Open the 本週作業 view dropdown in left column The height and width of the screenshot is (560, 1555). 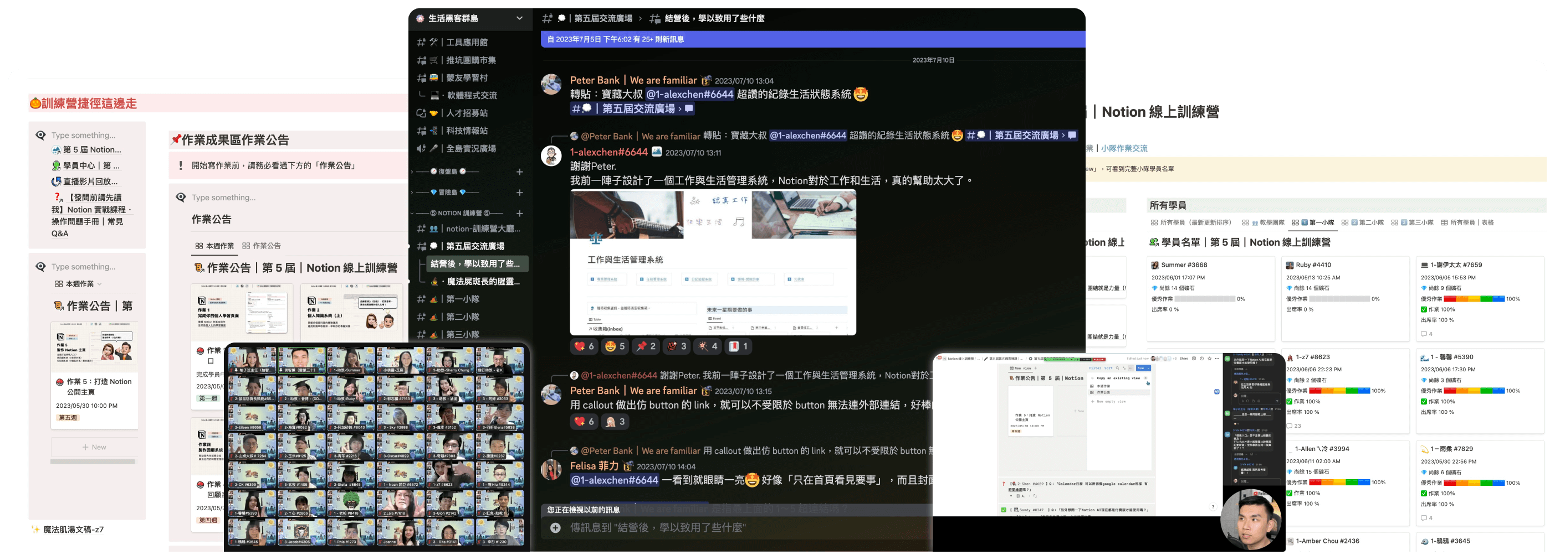tap(79, 284)
